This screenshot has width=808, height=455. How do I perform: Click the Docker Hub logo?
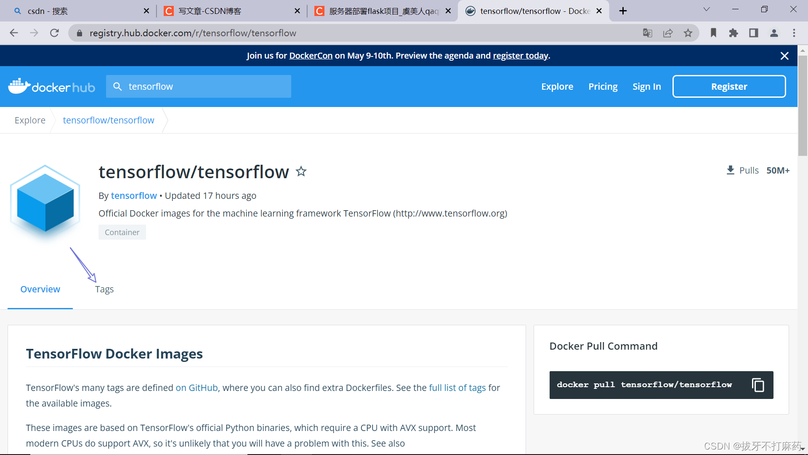(x=52, y=87)
